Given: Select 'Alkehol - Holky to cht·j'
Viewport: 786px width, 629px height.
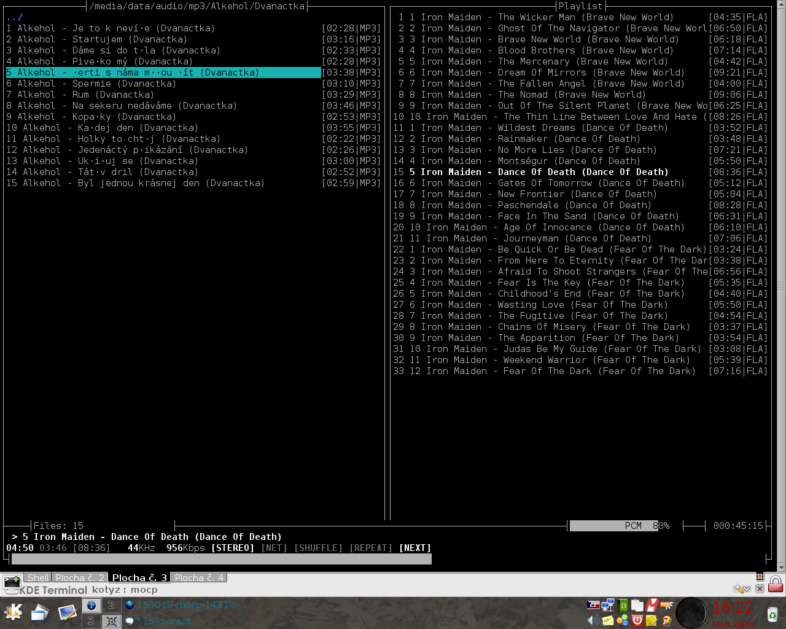Looking at the screenshot, I should [x=193, y=139].
